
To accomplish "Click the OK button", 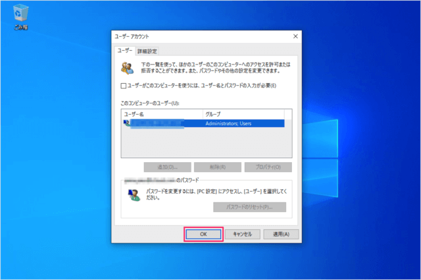I will coord(203,234).
